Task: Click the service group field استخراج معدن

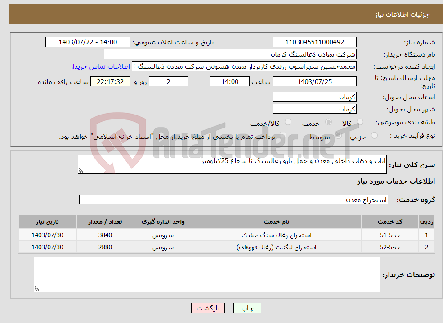Action: click(234, 200)
